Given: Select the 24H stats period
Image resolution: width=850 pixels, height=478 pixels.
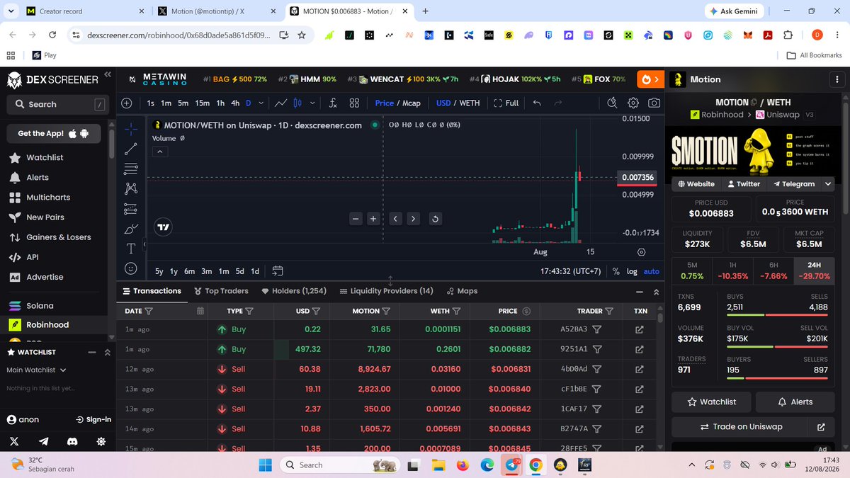Looking at the screenshot, I should coord(814,271).
